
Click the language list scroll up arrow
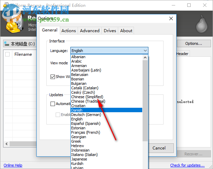pos(145,57)
